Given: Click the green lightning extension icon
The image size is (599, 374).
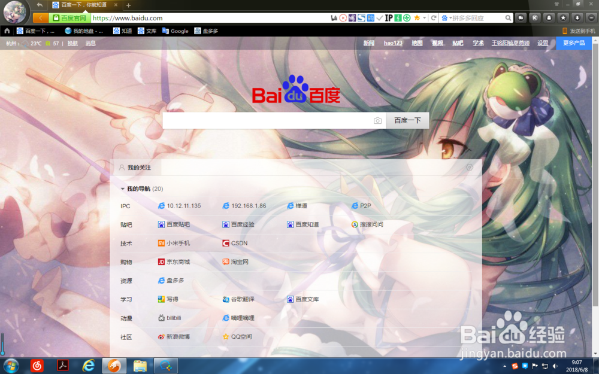Looking at the screenshot, I should point(398,18).
